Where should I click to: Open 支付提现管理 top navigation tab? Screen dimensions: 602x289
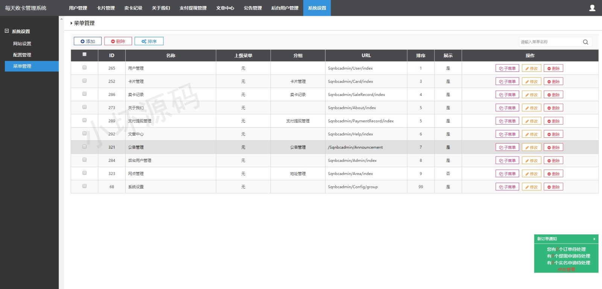click(x=193, y=8)
